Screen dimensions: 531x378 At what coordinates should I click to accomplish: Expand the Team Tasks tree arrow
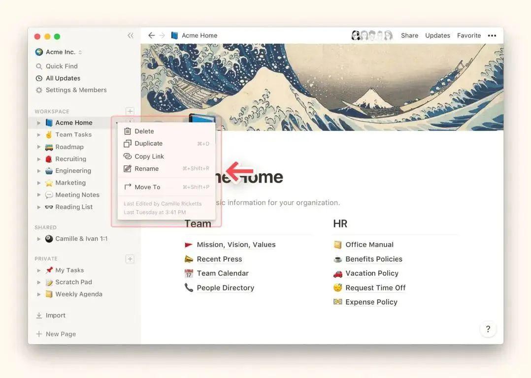(38, 135)
